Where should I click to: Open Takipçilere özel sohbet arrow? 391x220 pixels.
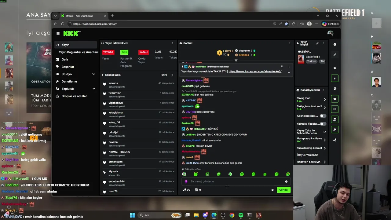(324, 108)
